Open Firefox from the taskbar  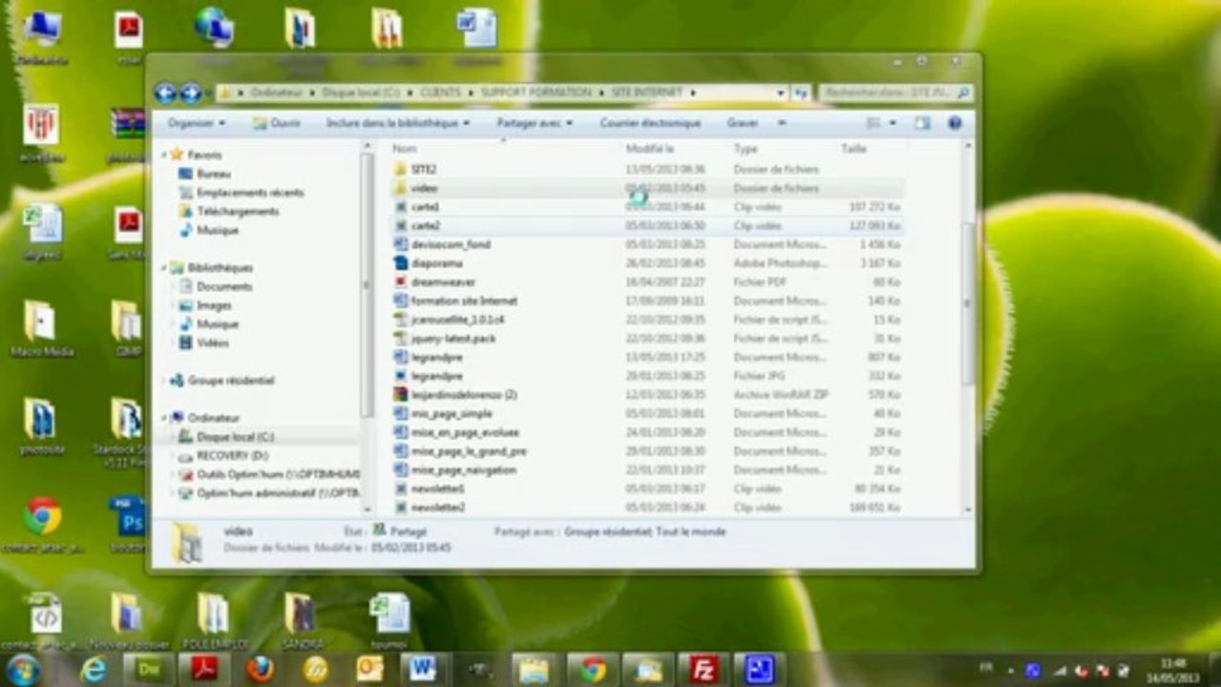pos(260,670)
